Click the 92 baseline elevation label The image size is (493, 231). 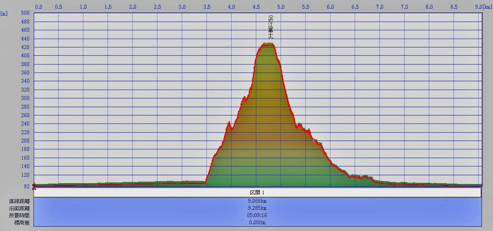(26, 186)
